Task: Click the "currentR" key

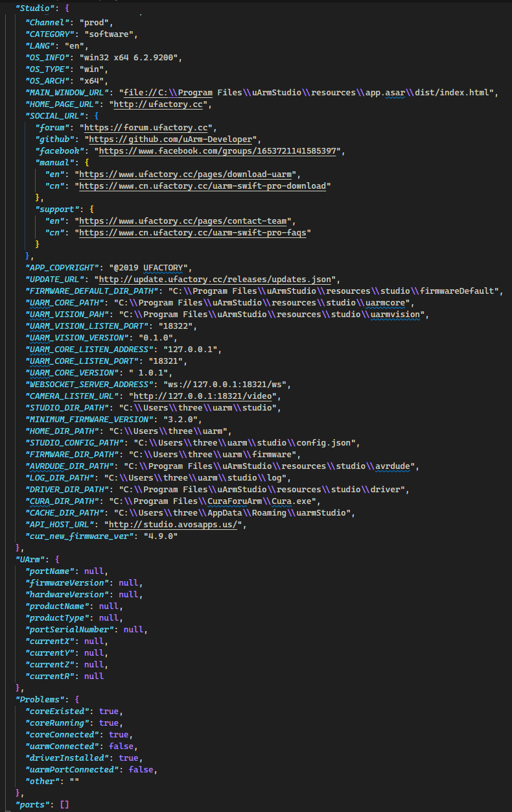Action: pyautogui.click(x=49, y=676)
